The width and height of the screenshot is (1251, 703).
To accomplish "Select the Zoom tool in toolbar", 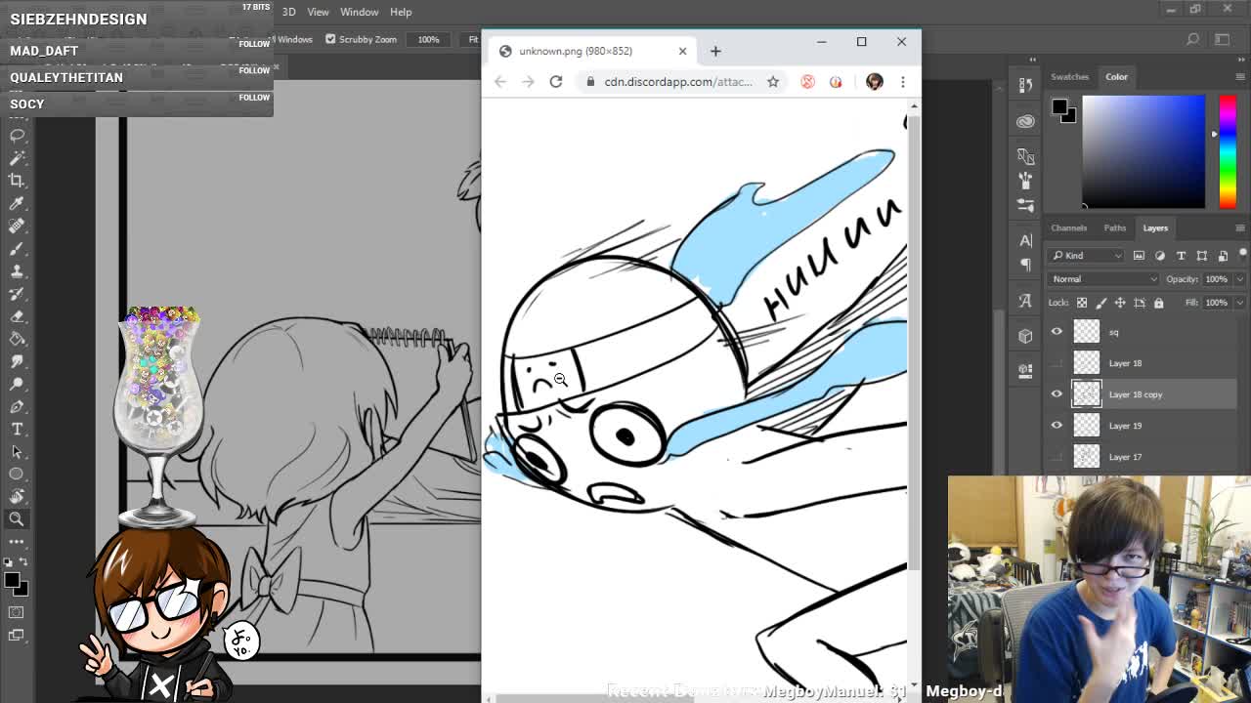I will click(17, 518).
